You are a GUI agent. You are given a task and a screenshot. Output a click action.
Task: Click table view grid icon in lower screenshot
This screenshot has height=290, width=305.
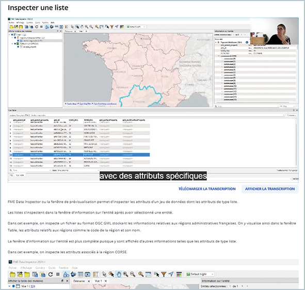81,275
